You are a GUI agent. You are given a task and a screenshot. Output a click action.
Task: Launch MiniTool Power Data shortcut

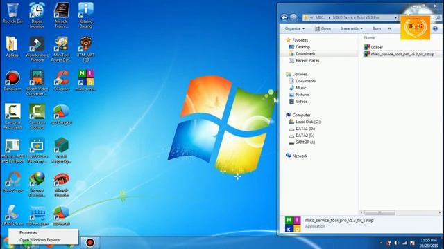pyautogui.click(x=62, y=49)
